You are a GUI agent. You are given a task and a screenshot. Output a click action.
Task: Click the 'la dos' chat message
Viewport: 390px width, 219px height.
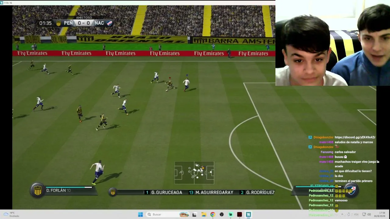[x=339, y=176]
